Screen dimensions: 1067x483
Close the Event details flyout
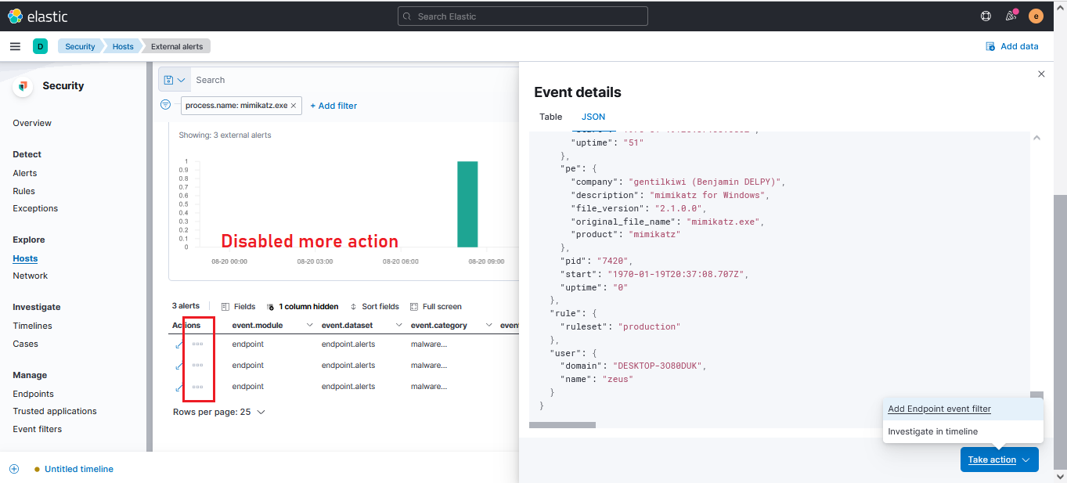1041,74
